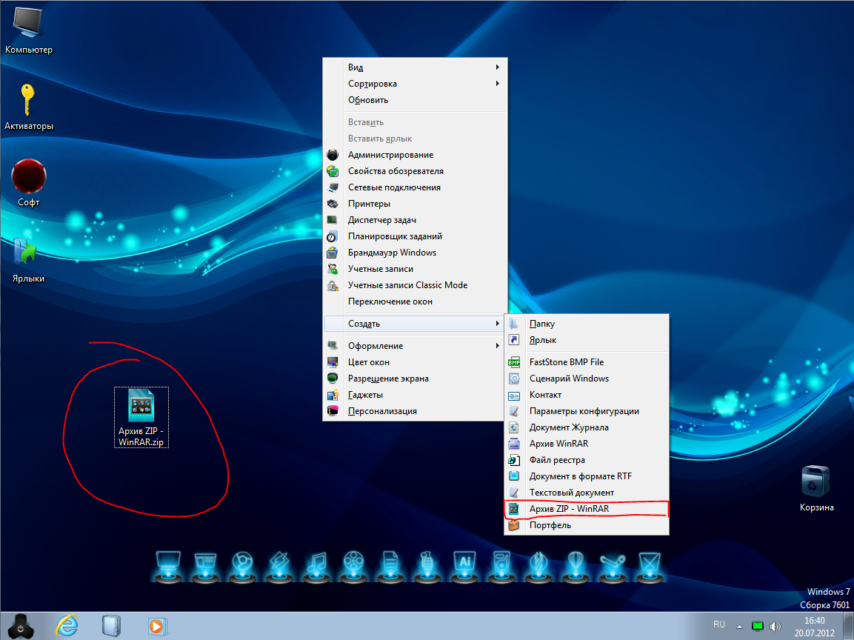
Task: Choose Учетные записи Classic Mode
Action: [415, 285]
